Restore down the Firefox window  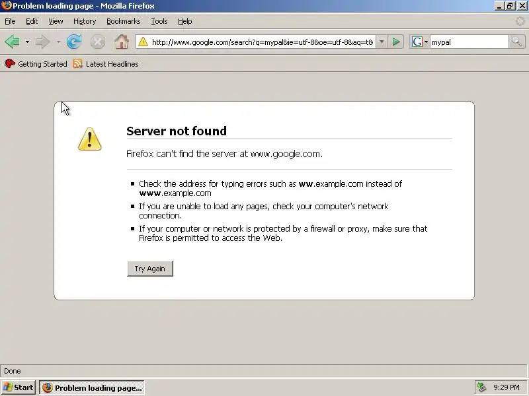(x=509, y=6)
